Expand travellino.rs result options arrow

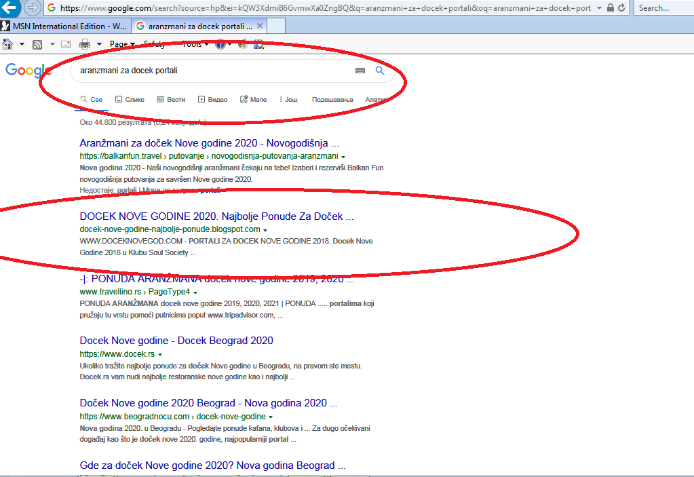(195, 292)
